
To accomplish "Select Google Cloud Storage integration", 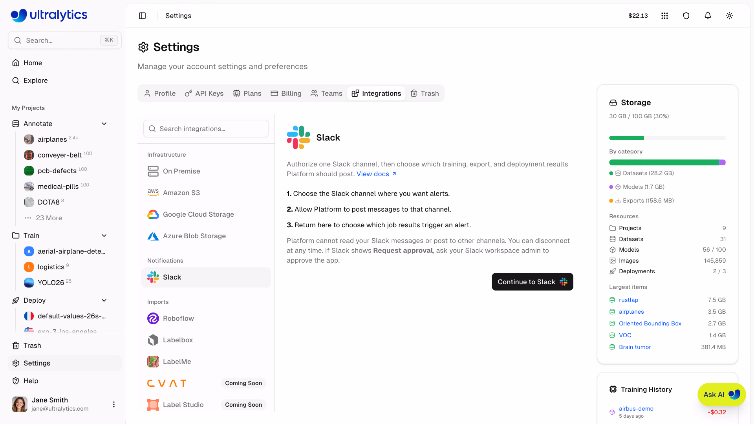I will tap(206, 214).
